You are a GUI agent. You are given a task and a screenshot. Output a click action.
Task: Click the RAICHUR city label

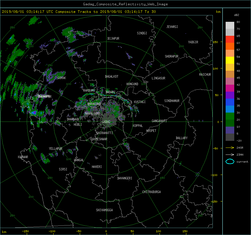[205, 75]
